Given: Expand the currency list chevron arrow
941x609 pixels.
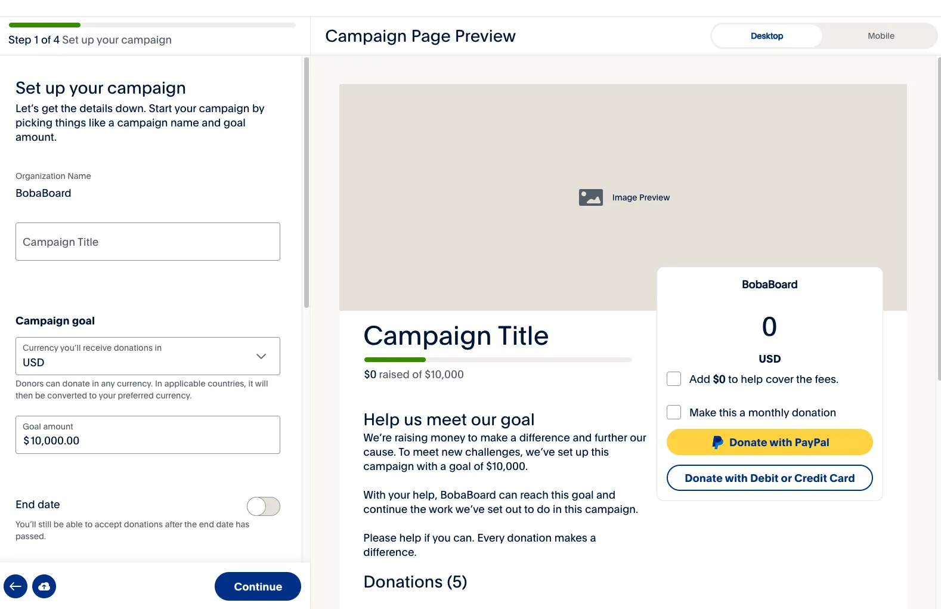Looking at the screenshot, I should tap(261, 356).
